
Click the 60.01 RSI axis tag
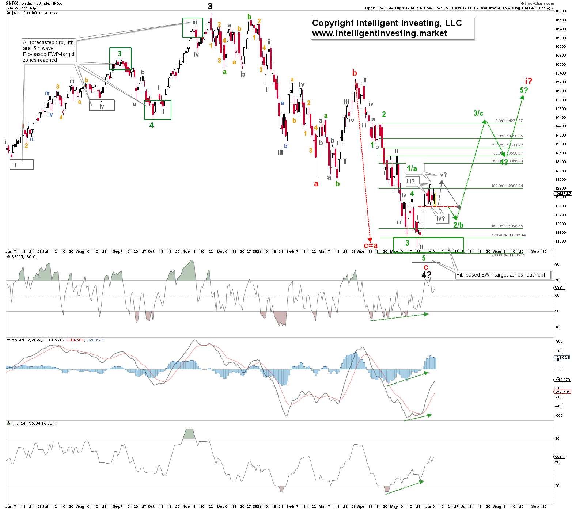(x=560, y=288)
